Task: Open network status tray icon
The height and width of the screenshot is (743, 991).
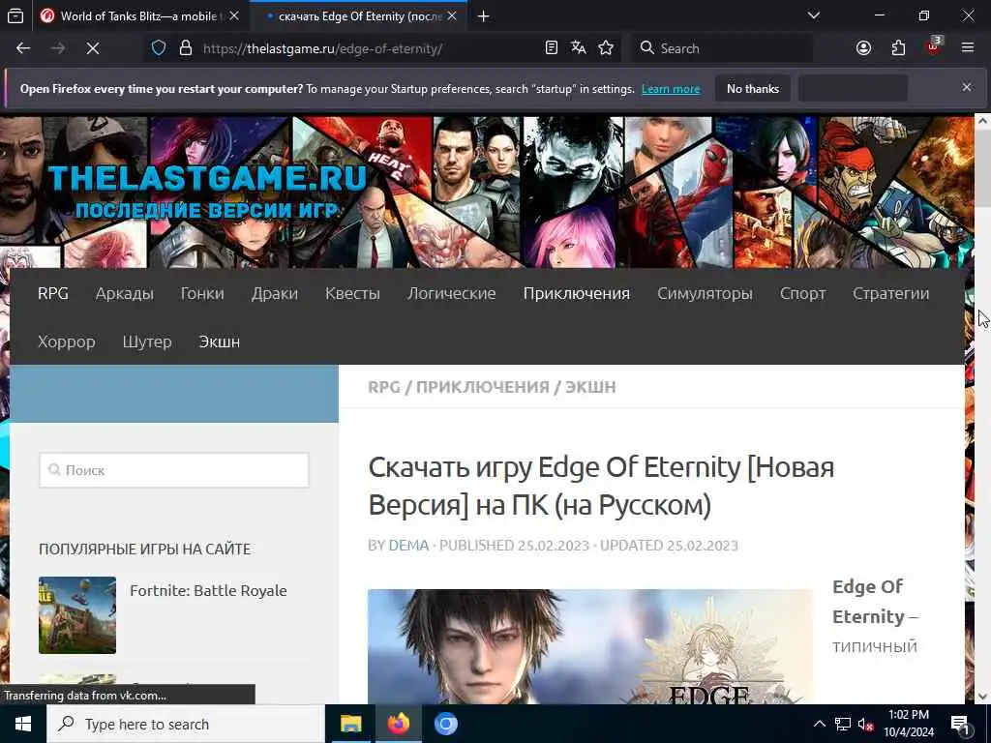Action: click(x=843, y=724)
